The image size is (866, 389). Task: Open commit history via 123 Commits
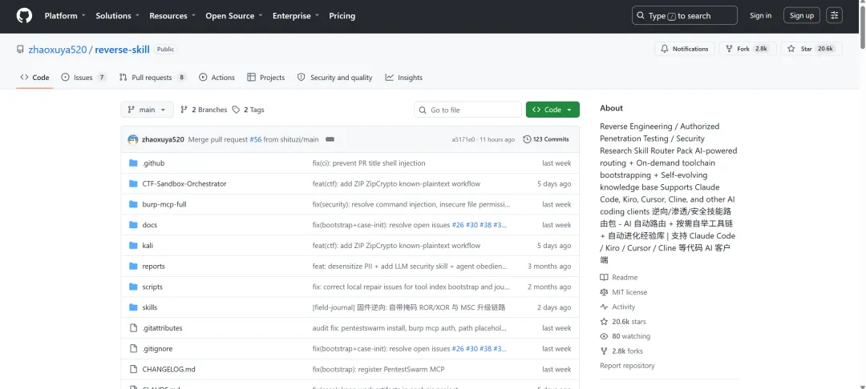[546, 139]
